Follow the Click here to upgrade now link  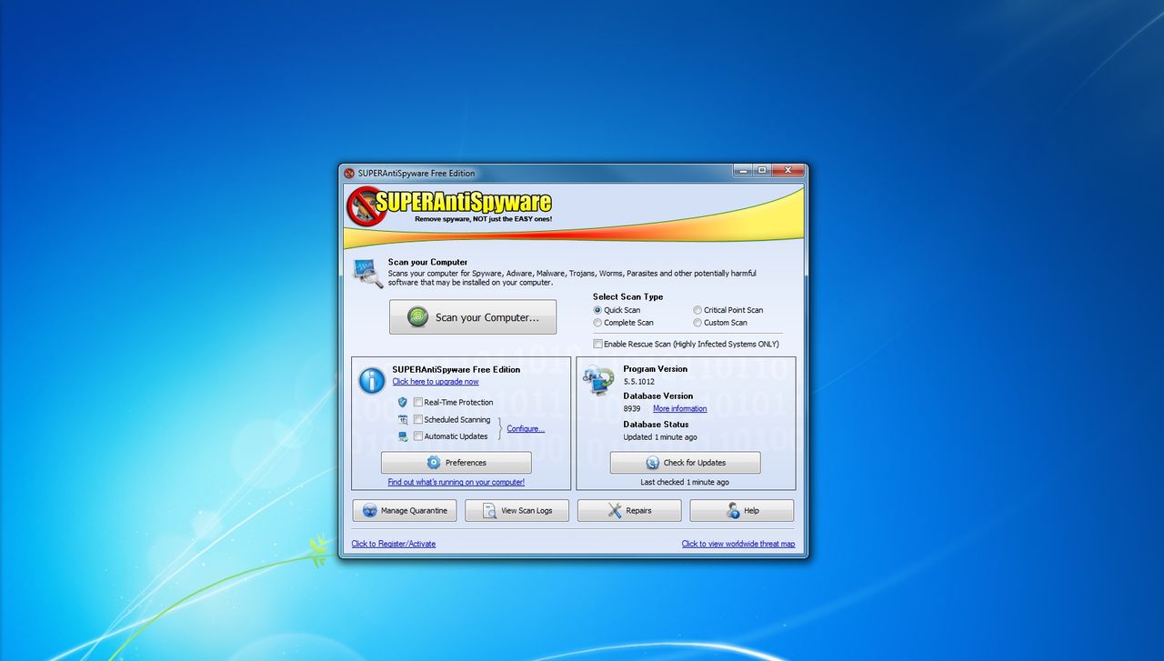pyautogui.click(x=436, y=382)
